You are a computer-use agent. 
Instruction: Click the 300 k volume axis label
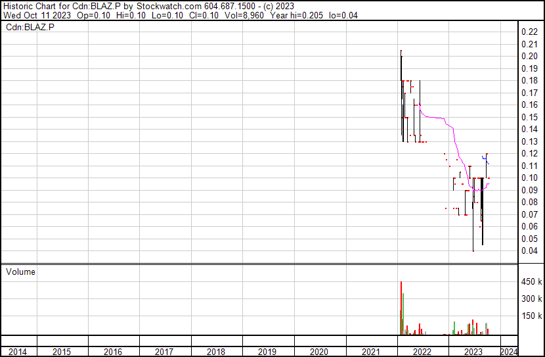coord(531,298)
